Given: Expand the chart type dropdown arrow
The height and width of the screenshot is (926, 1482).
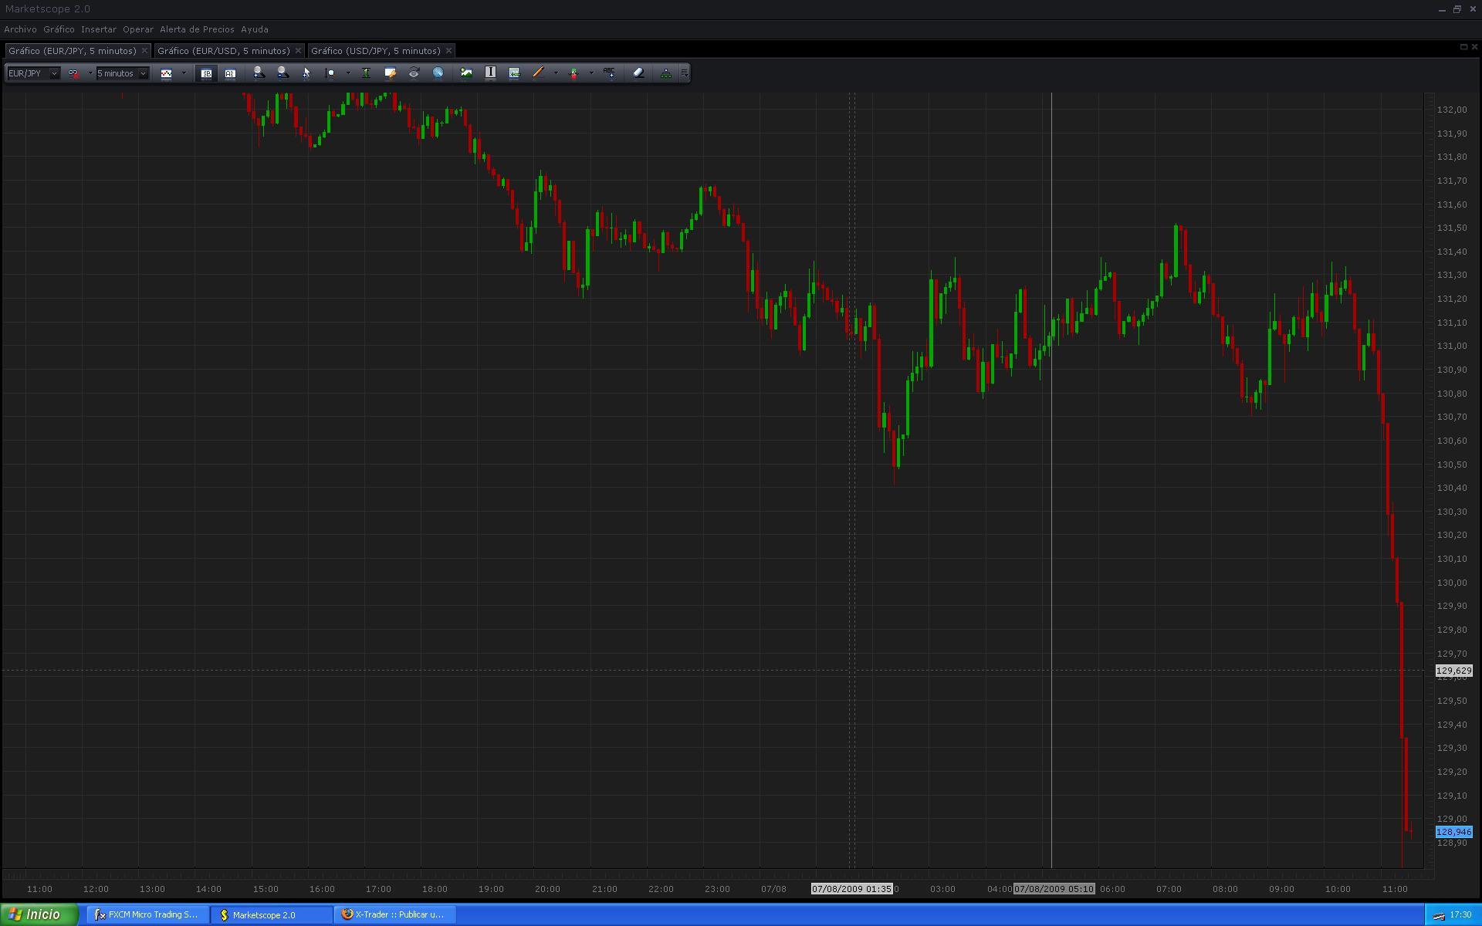Looking at the screenshot, I should 184,73.
